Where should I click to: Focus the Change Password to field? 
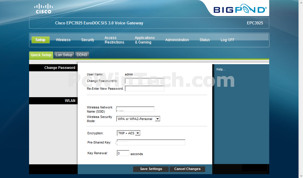(x=145, y=81)
